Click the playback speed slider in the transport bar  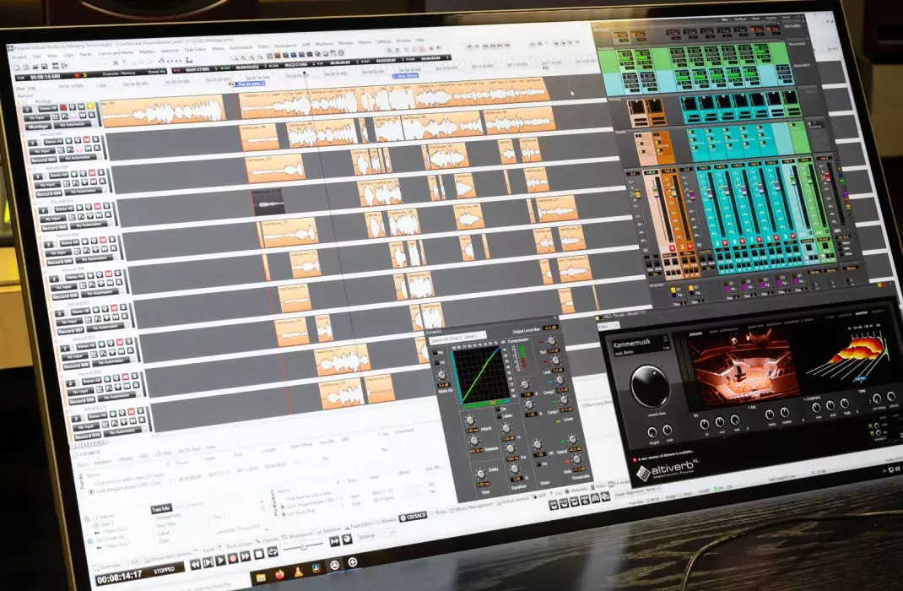[303, 546]
